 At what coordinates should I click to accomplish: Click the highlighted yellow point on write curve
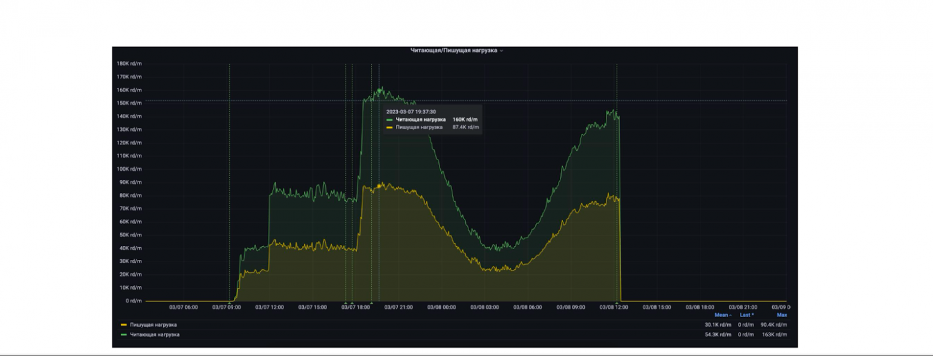tap(379, 186)
